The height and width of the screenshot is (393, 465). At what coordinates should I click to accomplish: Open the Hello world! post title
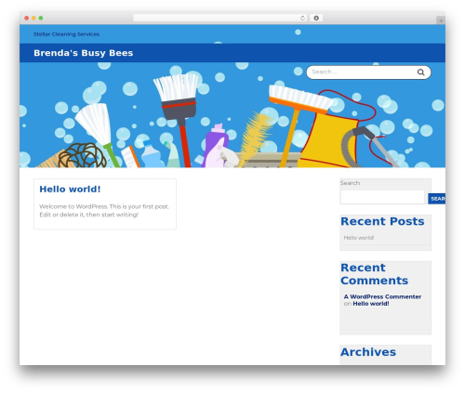70,189
